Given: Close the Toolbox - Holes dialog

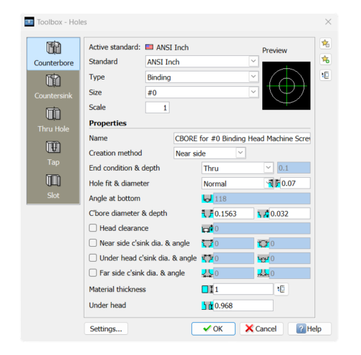Looking at the screenshot, I should click(328, 22).
